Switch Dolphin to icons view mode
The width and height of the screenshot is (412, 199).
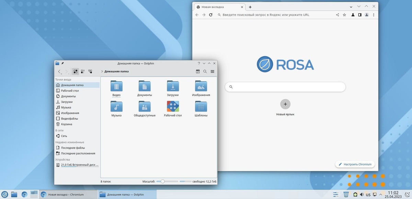pyautogui.click(x=76, y=71)
